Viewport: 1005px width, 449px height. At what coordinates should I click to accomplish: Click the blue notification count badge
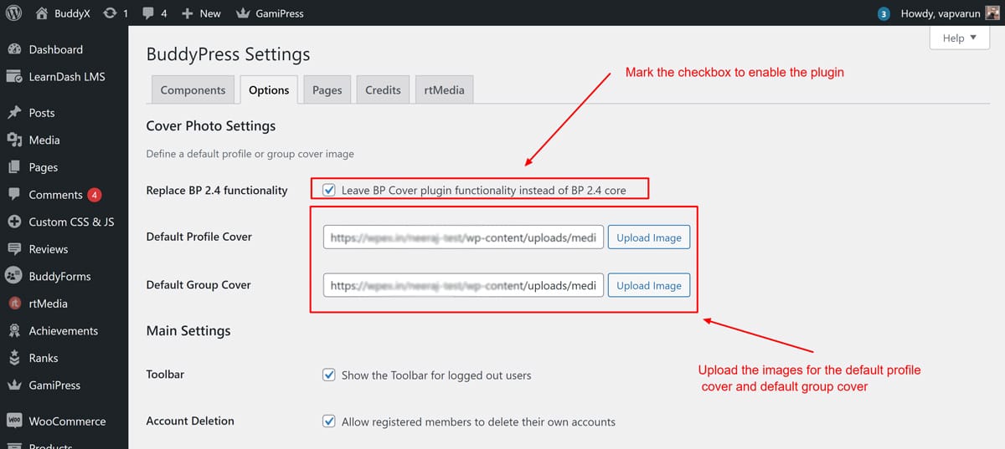coord(884,14)
